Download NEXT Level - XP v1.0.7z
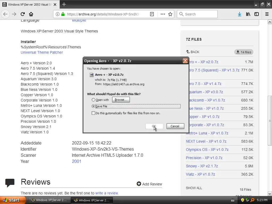The height and width of the screenshot is (204, 272). [206, 141]
